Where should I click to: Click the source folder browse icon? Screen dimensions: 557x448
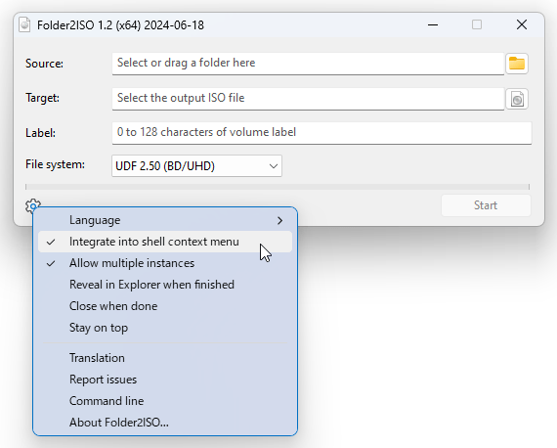click(x=517, y=64)
